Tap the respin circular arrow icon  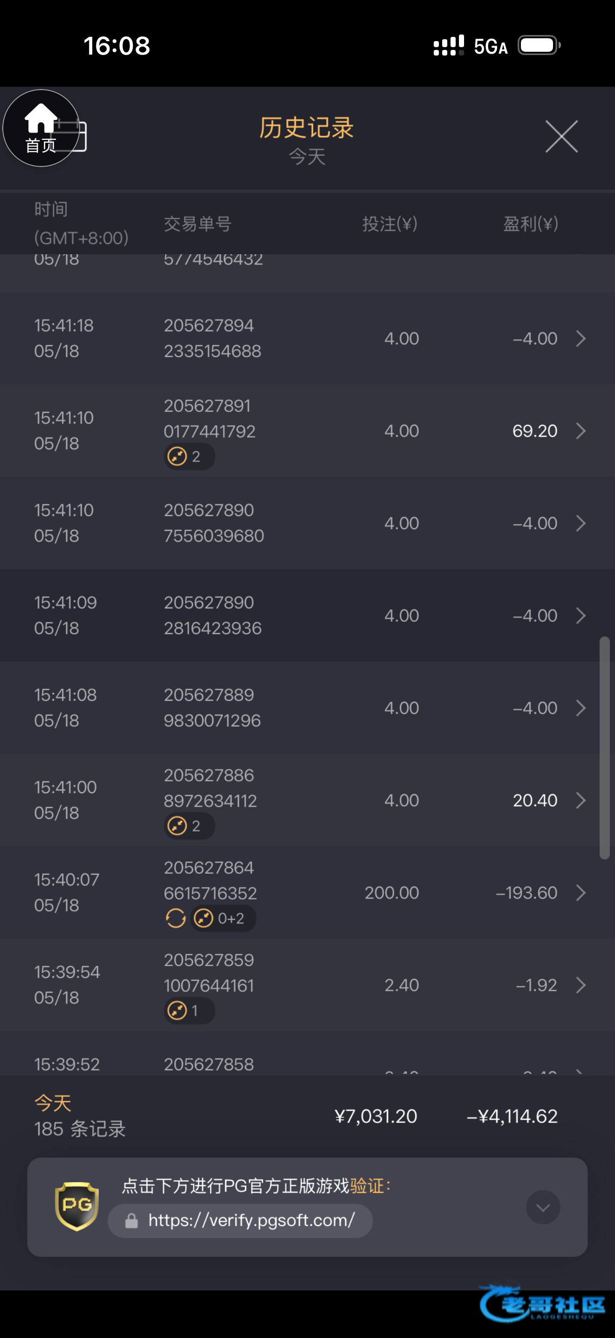(176, 918)
